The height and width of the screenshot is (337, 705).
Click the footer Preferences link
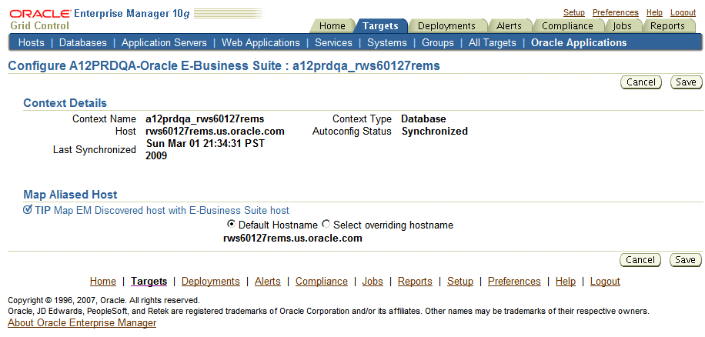pos(514,282)
